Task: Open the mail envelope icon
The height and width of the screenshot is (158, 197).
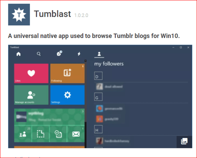Action: [76, 134]
